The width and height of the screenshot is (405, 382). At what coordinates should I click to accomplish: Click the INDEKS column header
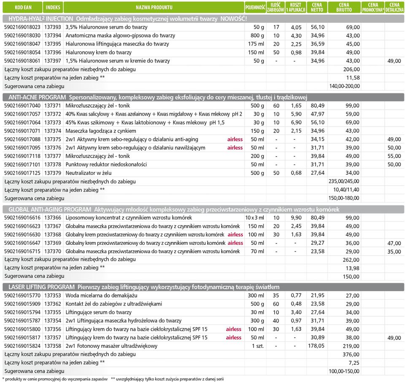pos(53,8)
